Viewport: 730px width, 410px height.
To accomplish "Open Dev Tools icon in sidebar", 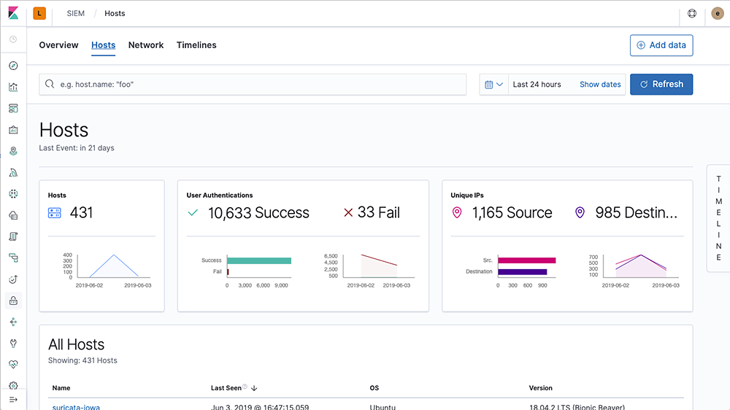I will pyautogui.click(x=13, y=344).
